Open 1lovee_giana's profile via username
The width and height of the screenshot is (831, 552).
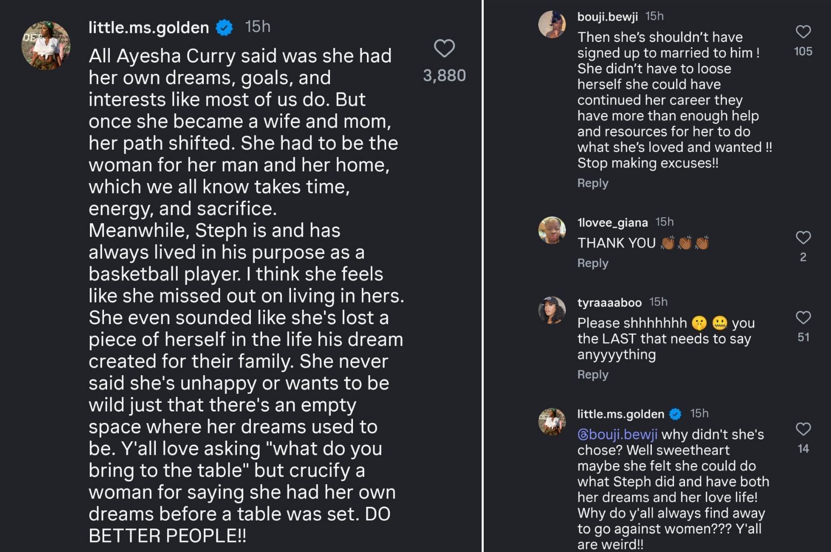[x=612, y=222]
